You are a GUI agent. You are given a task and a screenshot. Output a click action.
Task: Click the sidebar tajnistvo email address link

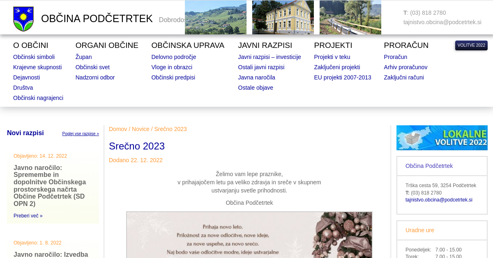[439, 200]
